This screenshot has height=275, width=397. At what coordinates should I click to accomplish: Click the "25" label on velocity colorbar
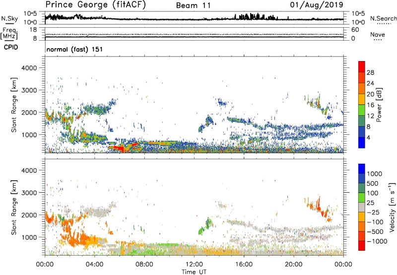(370, 203)
